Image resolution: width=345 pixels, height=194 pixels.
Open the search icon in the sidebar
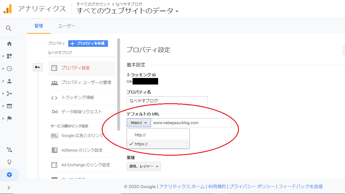click(x=9, y=28)
